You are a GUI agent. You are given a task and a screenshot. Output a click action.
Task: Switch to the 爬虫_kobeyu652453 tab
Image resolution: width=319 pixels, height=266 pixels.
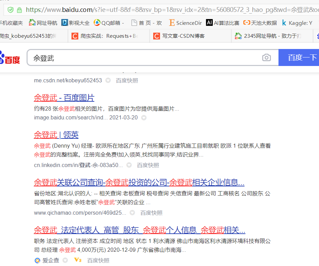pyautogui.click(x=34, y=36)
